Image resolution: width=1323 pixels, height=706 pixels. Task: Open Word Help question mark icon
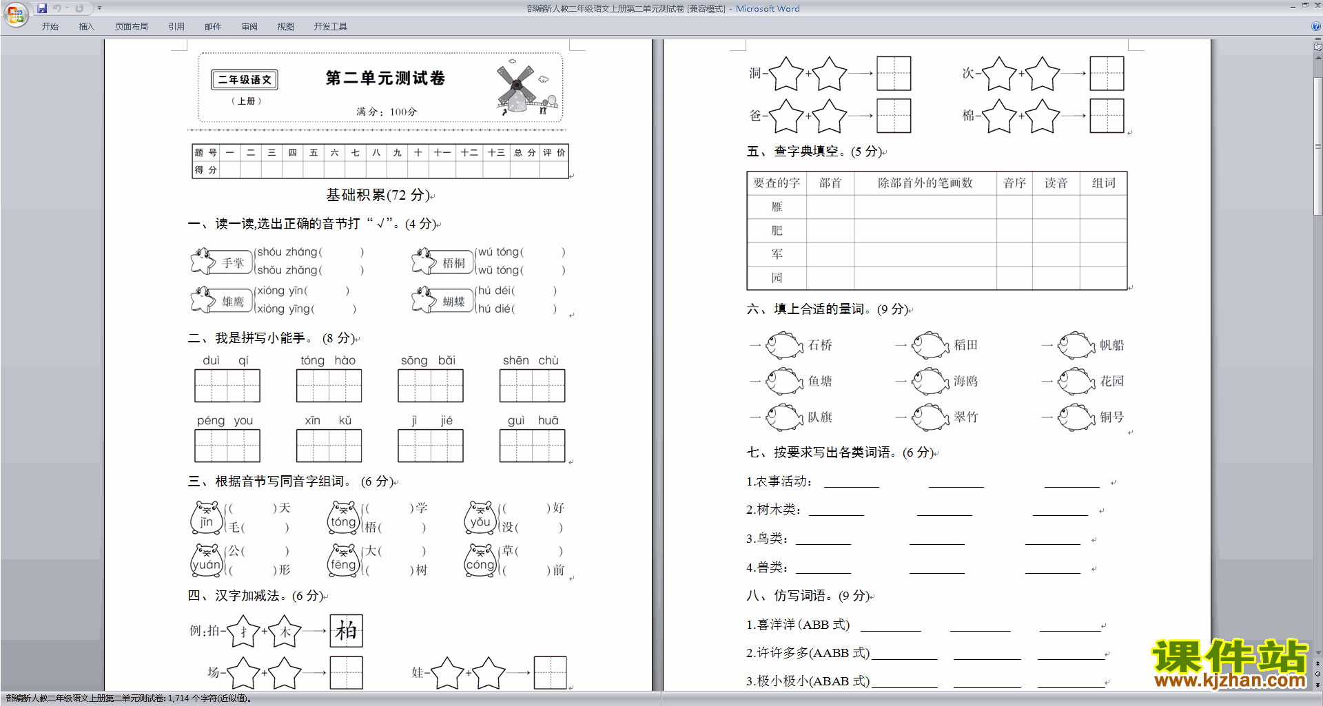pyautogui.click(x=1316, y=27)
